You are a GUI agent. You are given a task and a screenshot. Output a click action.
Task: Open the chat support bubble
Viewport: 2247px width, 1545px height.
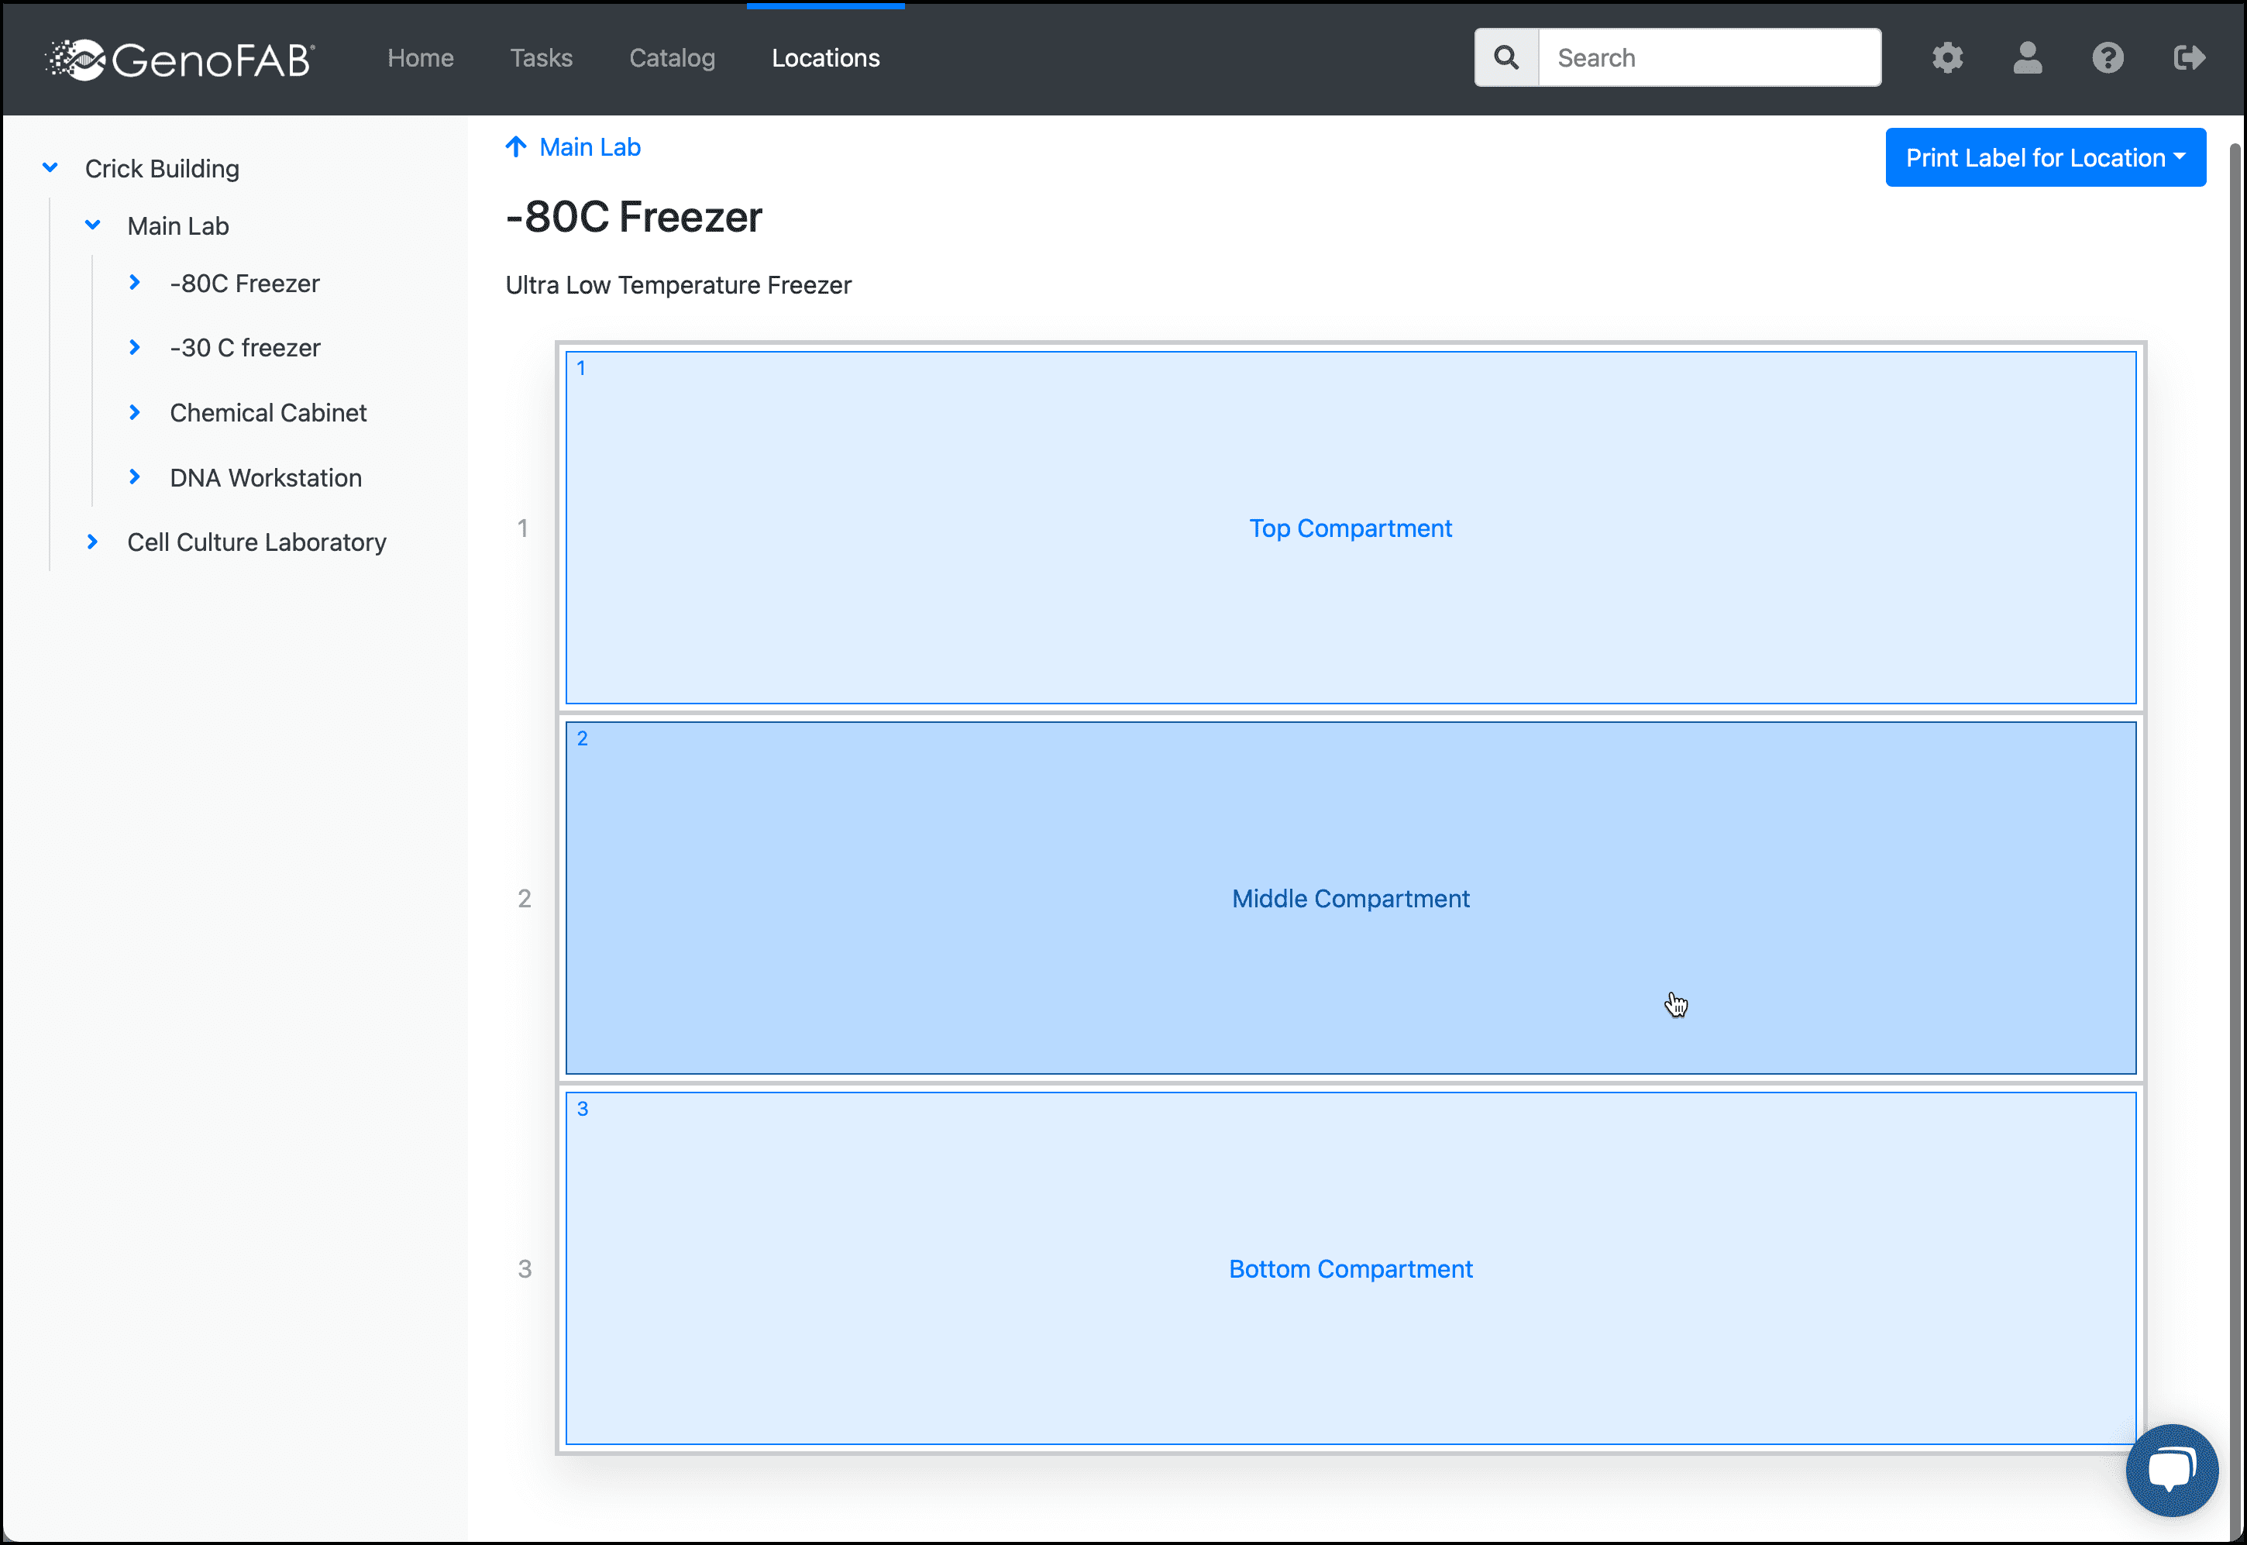point(2170,1470)
